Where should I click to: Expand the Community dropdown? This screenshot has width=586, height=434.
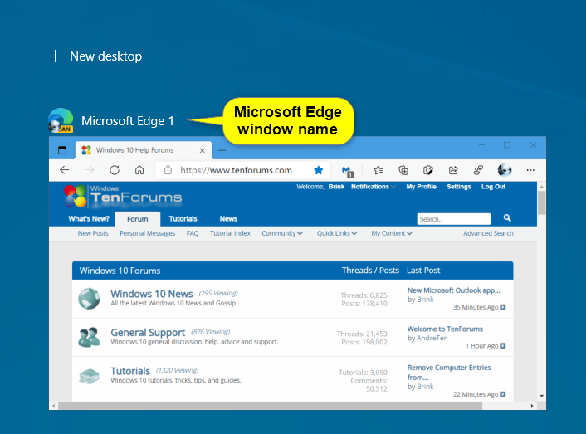(x=282, y=233)
